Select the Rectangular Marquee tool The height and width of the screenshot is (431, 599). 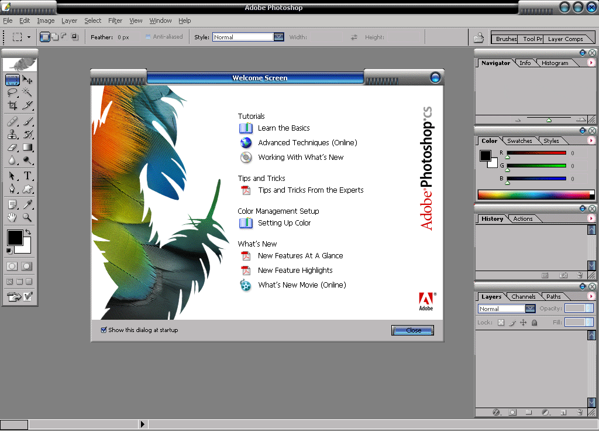12,80
